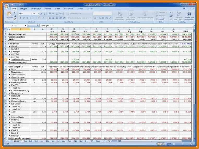Click the Bedingte Formatierung icon
This screenshot has width=199, height=149.
pos(119,14)
